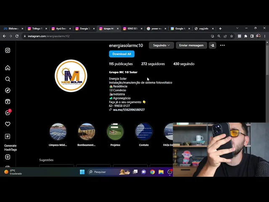Click the energiasolarmc10 username

click(x=126, y=45)
